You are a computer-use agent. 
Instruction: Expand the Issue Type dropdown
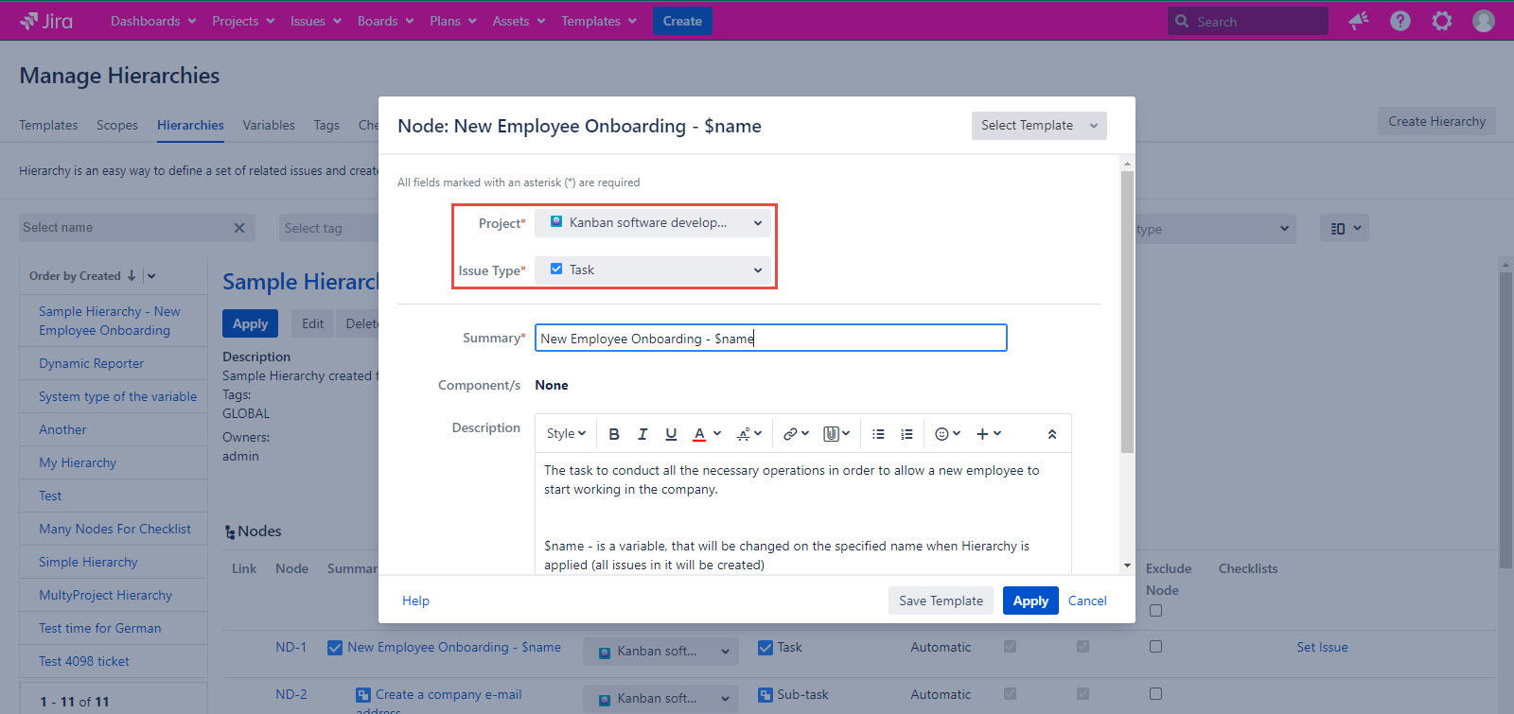point(653,270)
